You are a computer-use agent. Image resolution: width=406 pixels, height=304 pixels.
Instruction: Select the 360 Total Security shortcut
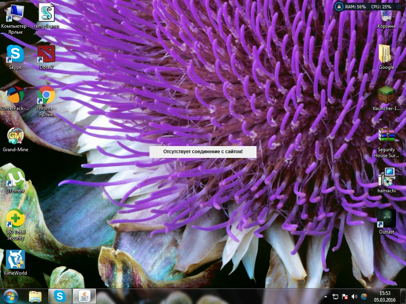(15, 225)
